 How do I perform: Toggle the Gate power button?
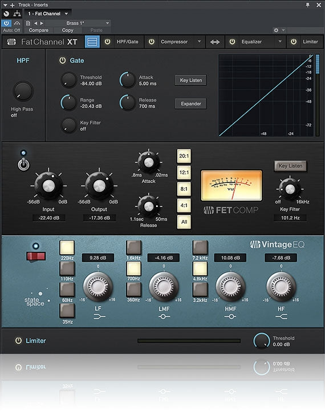(62, 60)
